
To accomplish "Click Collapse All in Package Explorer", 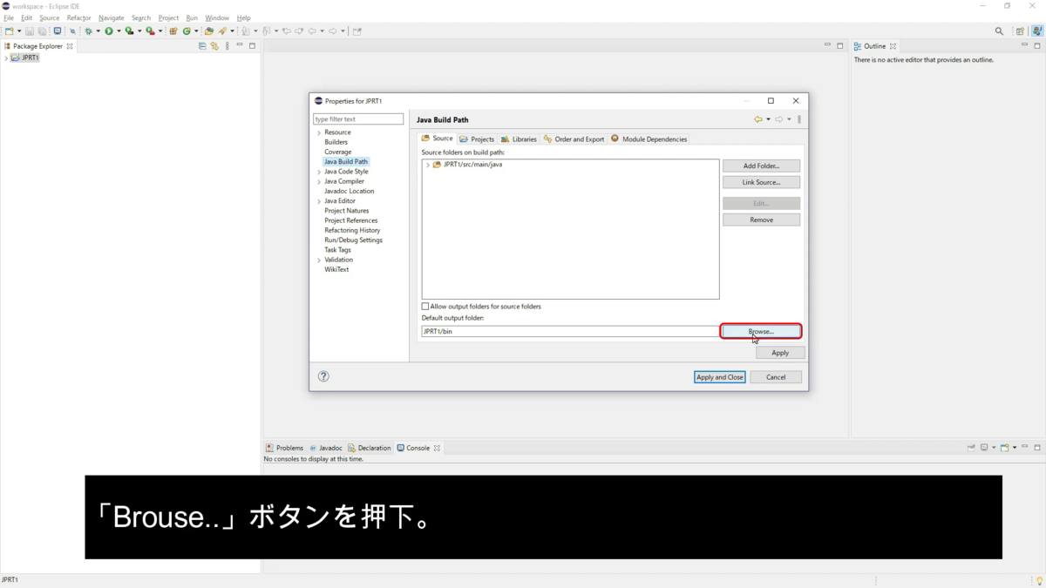I will 202,45.
